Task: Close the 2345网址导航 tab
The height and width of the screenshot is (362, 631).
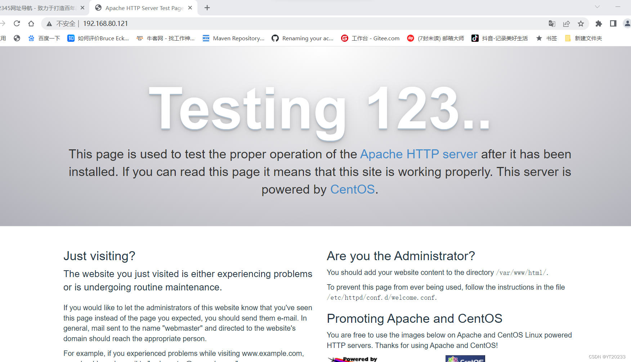Action: point(82,8)
